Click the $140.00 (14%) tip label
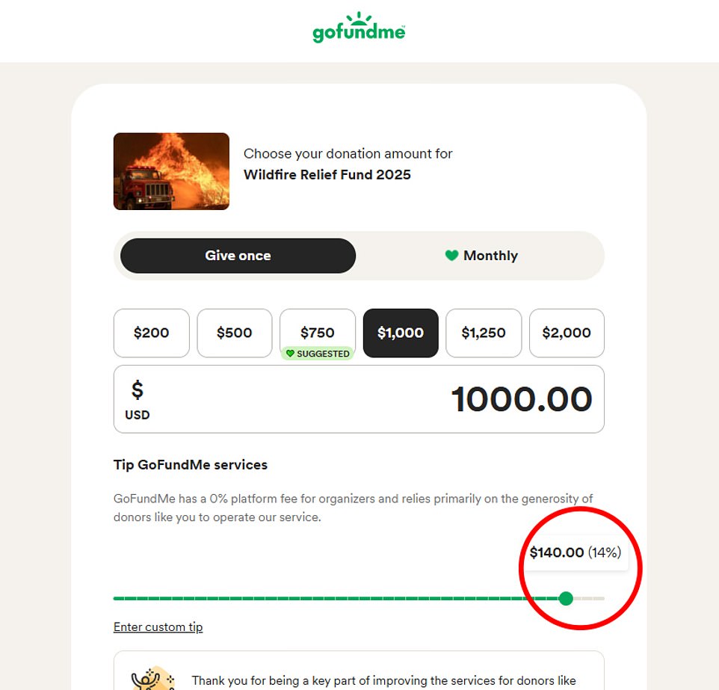Viewport: 719px width, 690px height. tap(575, 552)
